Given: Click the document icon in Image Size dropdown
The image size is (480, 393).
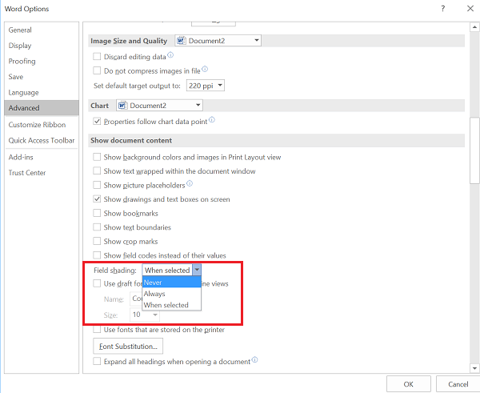Looking at the screenshot, I should 181,40.
